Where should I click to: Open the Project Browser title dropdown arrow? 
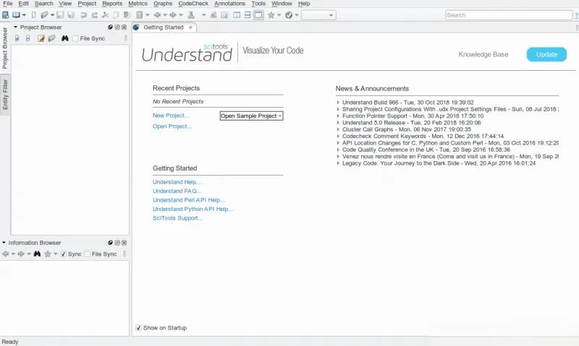(x=15, y=27)
